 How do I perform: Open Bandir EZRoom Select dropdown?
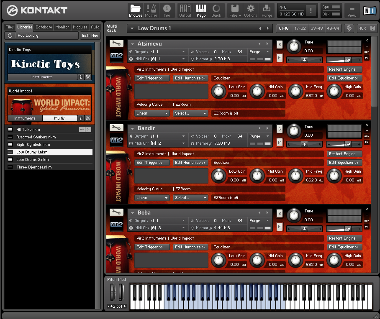pyautogui.click(x=190, y=198)
